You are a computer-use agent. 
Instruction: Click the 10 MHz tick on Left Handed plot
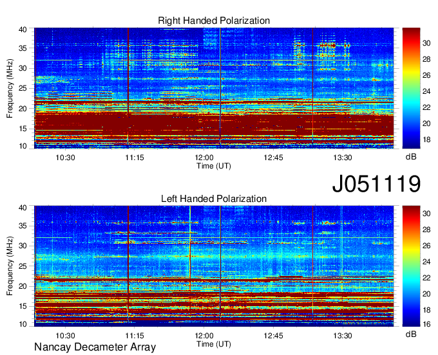point(23,324)
